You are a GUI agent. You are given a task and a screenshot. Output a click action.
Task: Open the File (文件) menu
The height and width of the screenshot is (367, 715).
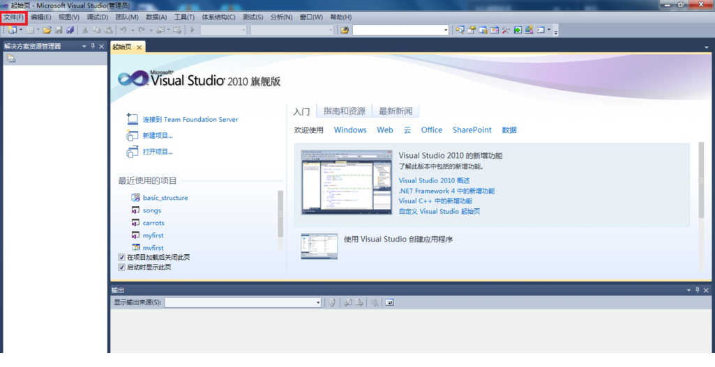point(14,17)
